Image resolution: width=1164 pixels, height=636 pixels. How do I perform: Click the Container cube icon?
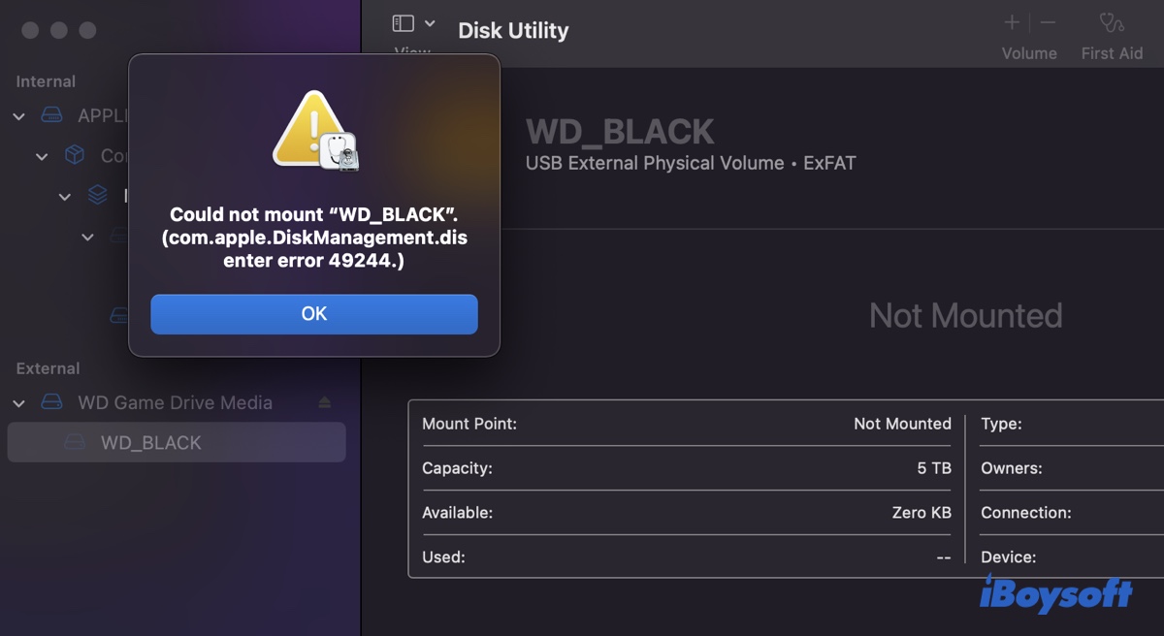[75, 155]
